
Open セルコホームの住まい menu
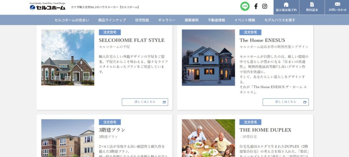[x=72, y=20]
